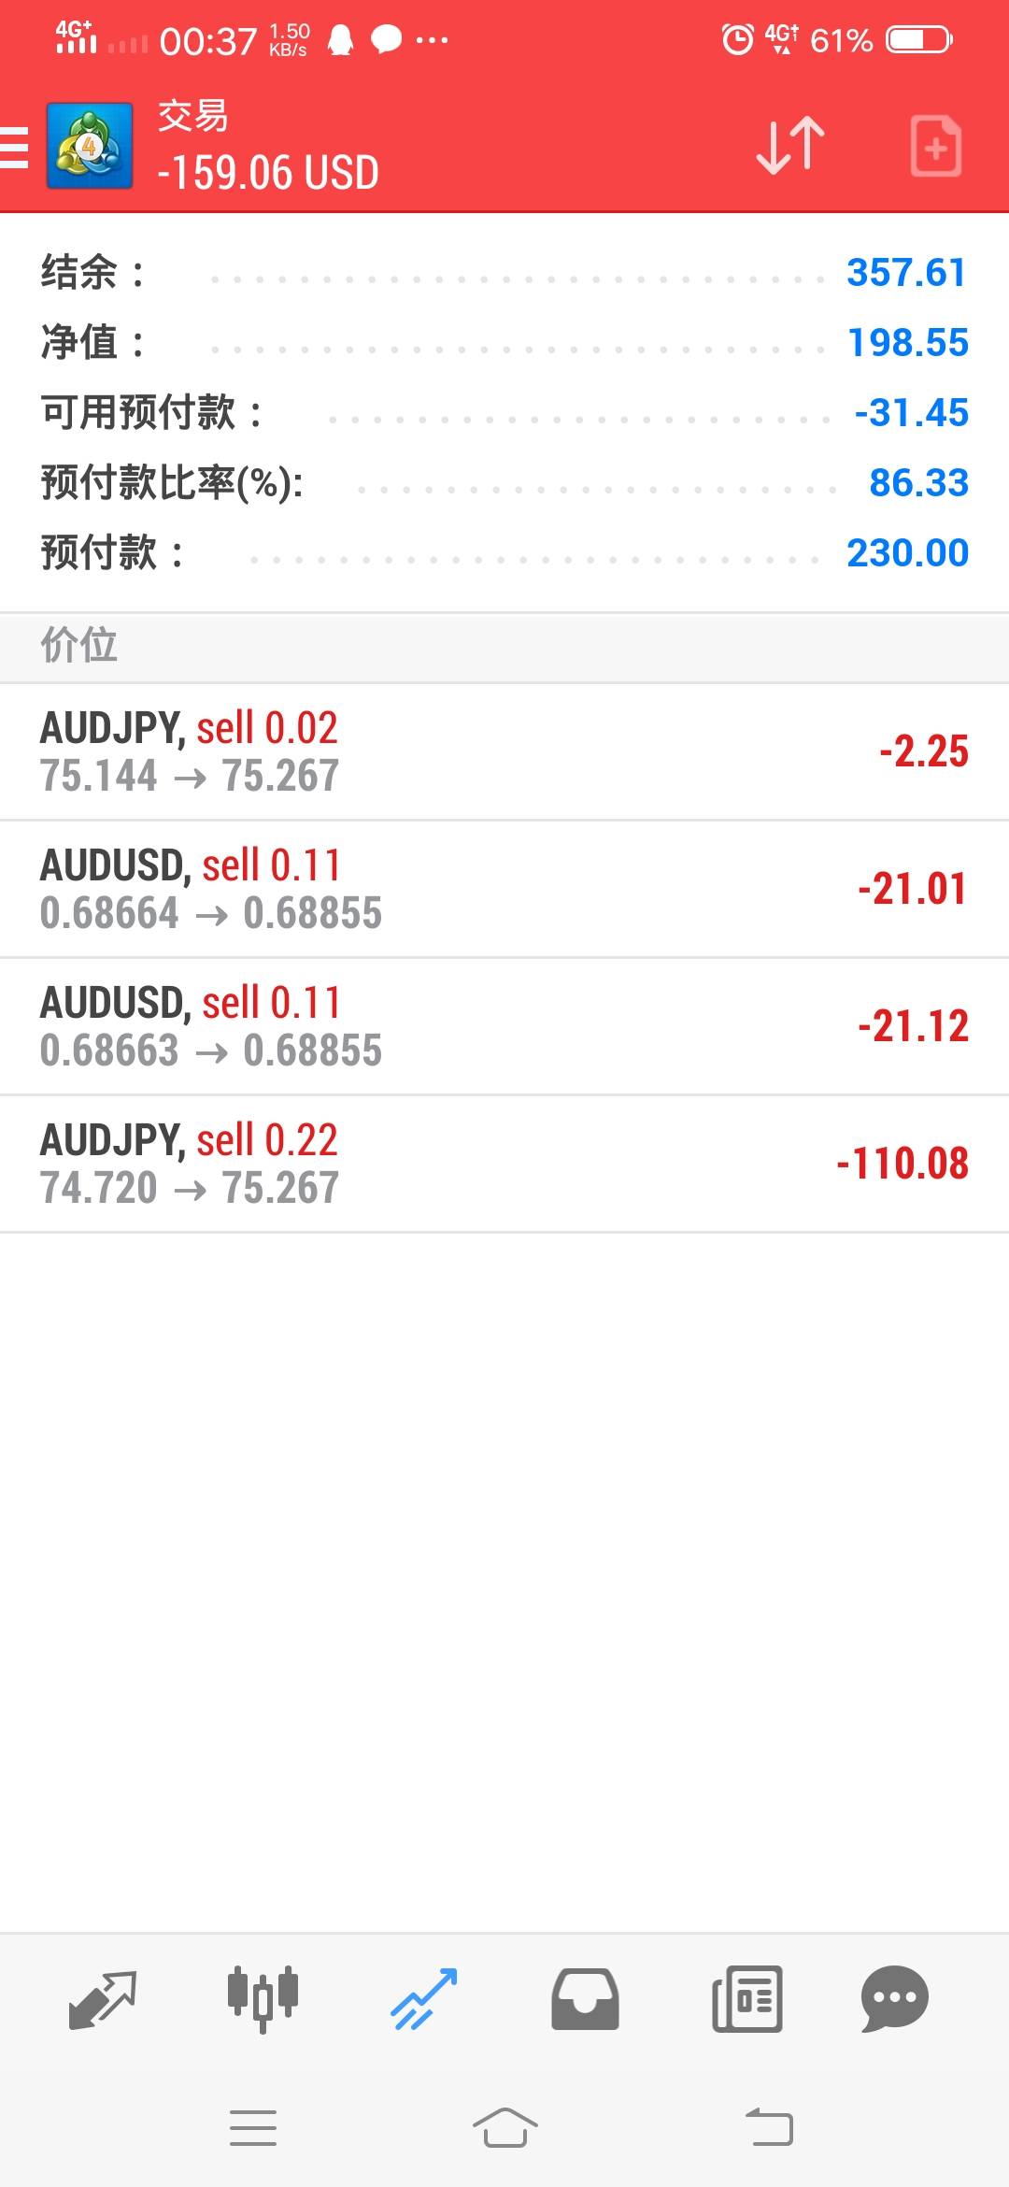This screenshot has height=2187, width=1009.
Task: Tap the MetaTrader 4 app logo
Action: click(90, 146)
